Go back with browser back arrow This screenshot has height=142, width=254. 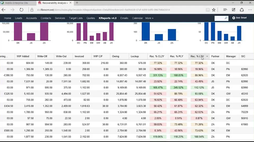tap(3, 10)
